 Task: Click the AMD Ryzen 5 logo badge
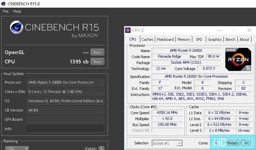pos(238,59)
